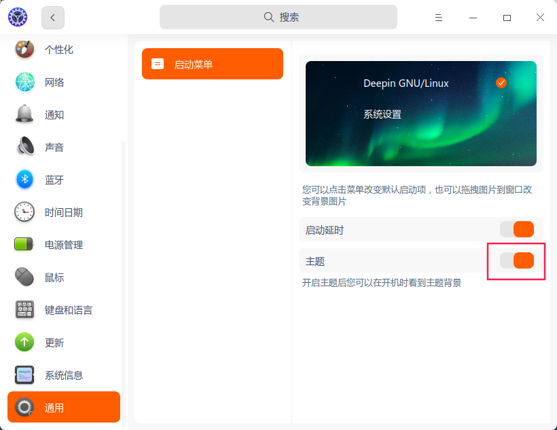This screenshot has width=557, height=430.
Task: Click the orange checkmark beside Deepin GNU/Linux
Action: pyautogui.click(x=501, y=83)
